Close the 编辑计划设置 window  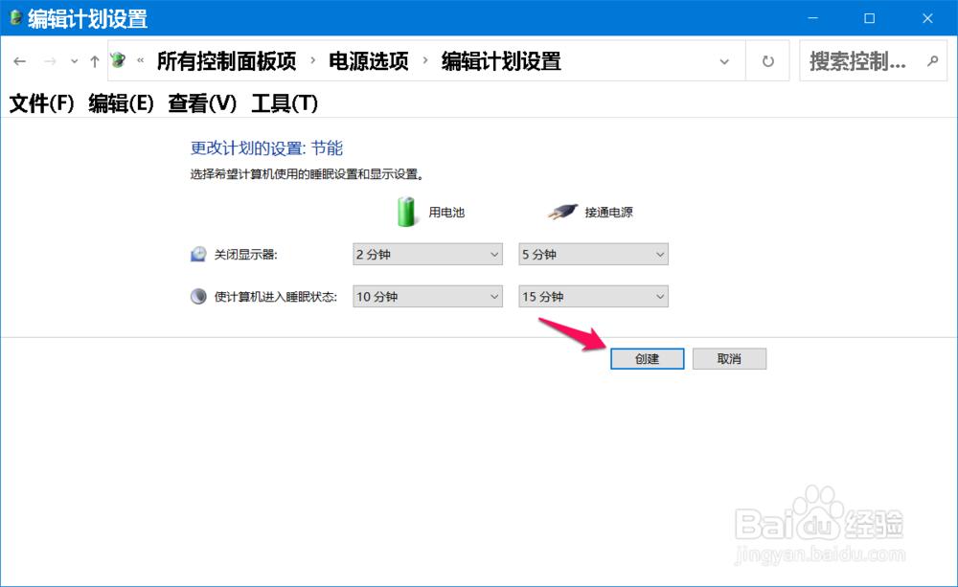[x=927, y=18]
